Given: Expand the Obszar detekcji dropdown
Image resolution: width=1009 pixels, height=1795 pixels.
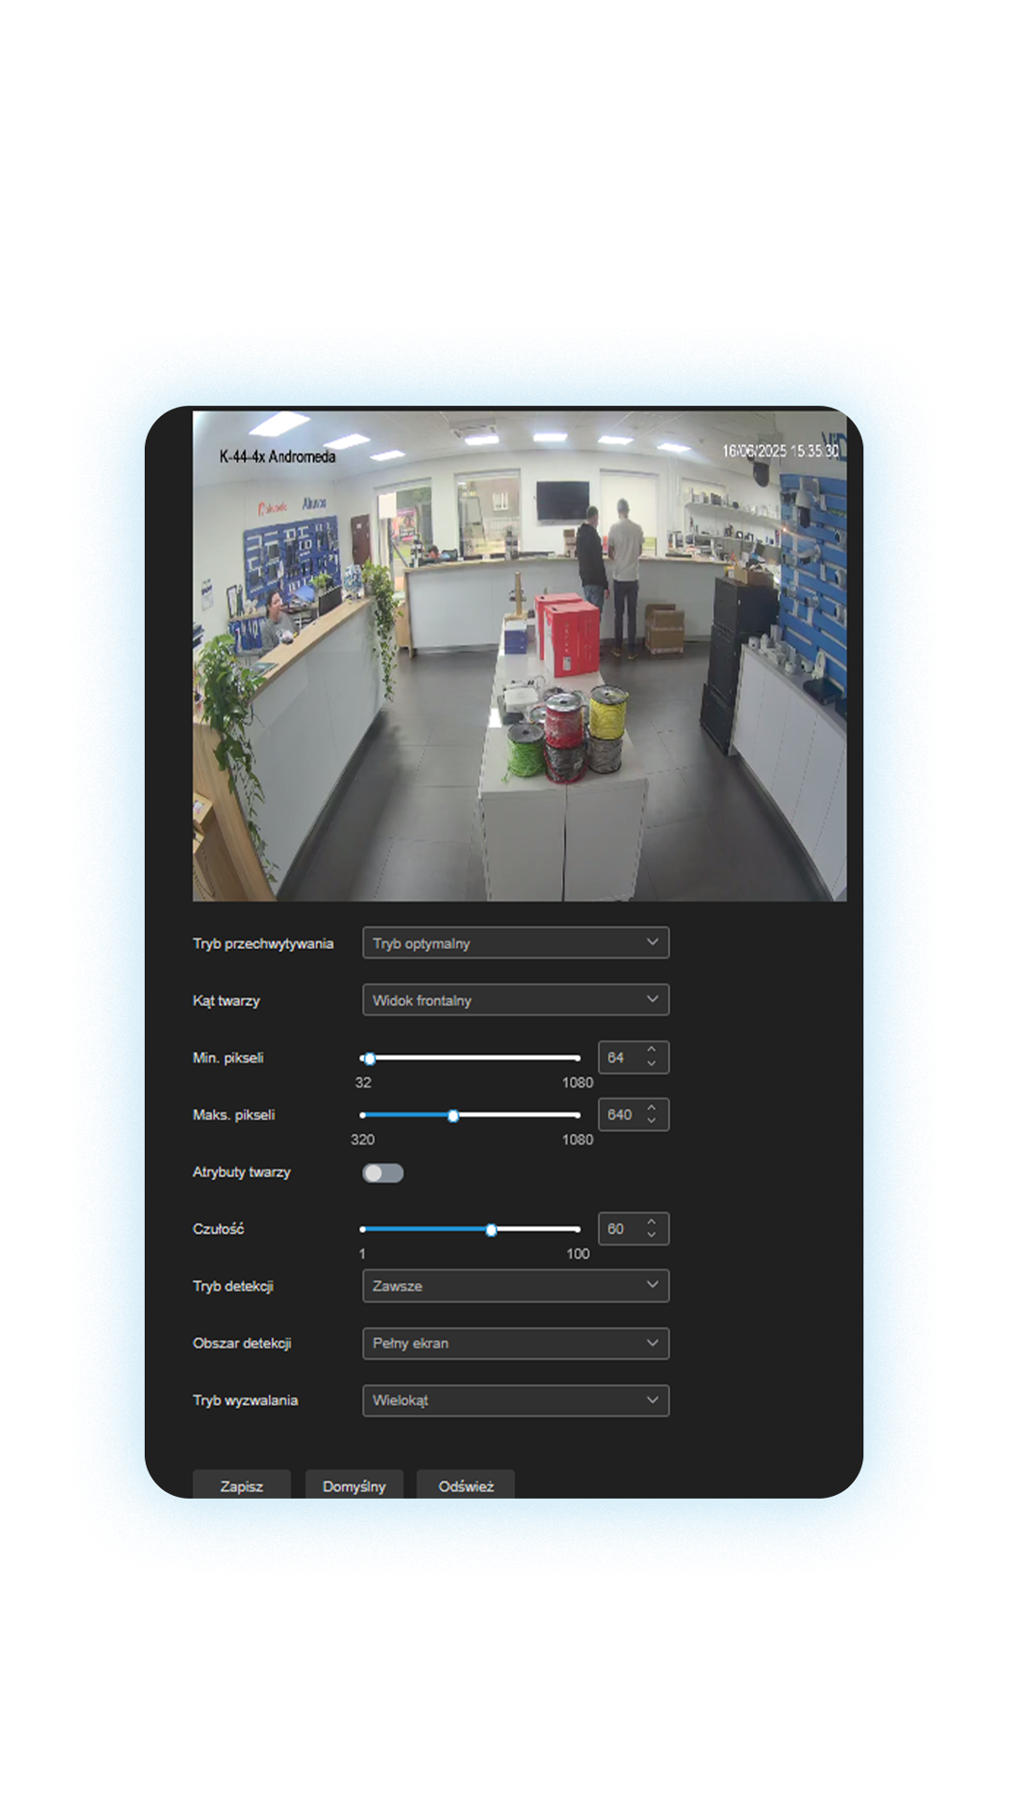Looking at the screenshot, I should (x=515, y=1343).
